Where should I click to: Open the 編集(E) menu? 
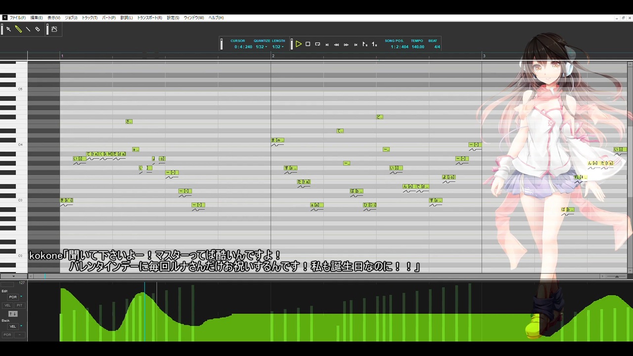point(37,18)
